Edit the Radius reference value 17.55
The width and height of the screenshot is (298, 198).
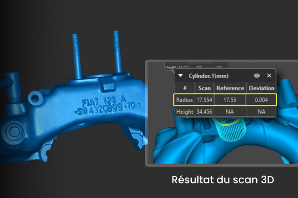point(230,100)
